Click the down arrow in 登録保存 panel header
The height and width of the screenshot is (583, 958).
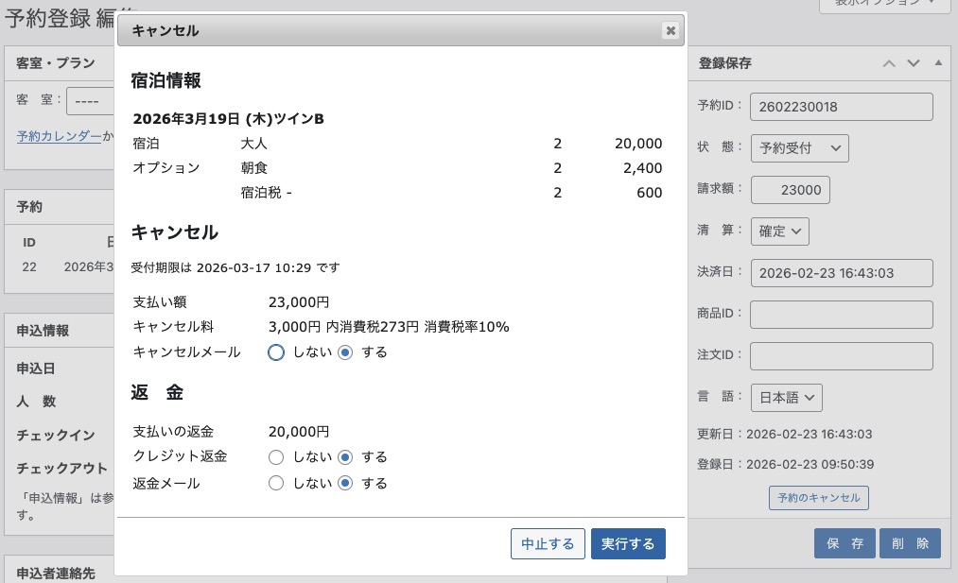[913, 63]
